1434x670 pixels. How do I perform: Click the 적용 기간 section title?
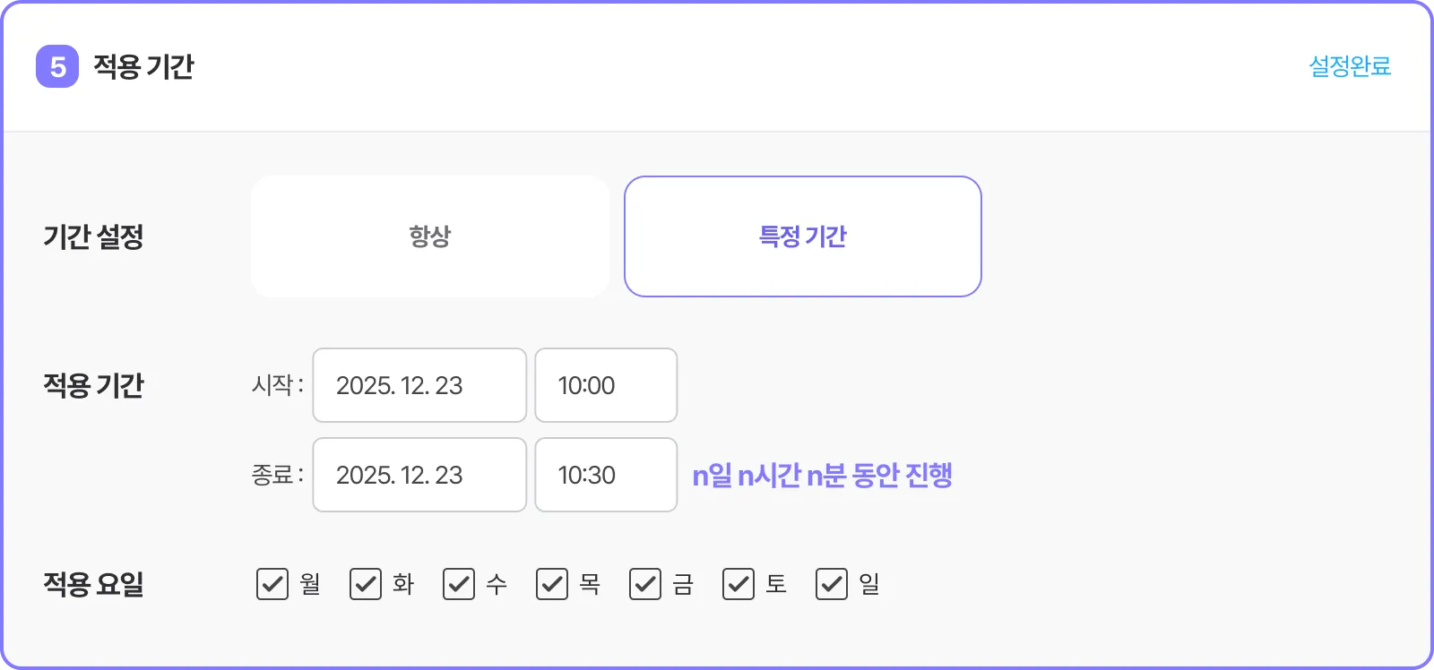tap(143, 66)
